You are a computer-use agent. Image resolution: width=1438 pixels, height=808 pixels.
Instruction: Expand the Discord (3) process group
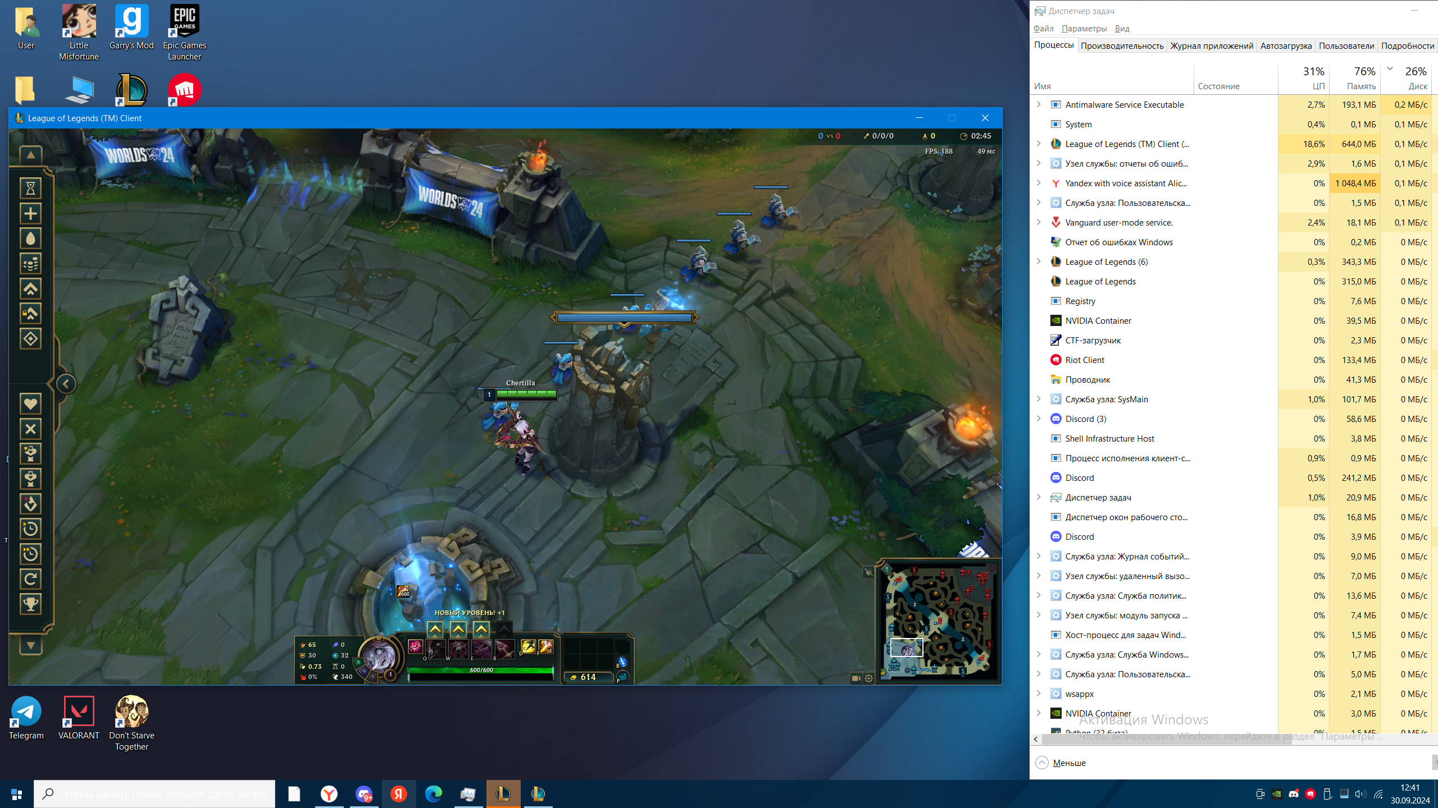[1039, 419]
